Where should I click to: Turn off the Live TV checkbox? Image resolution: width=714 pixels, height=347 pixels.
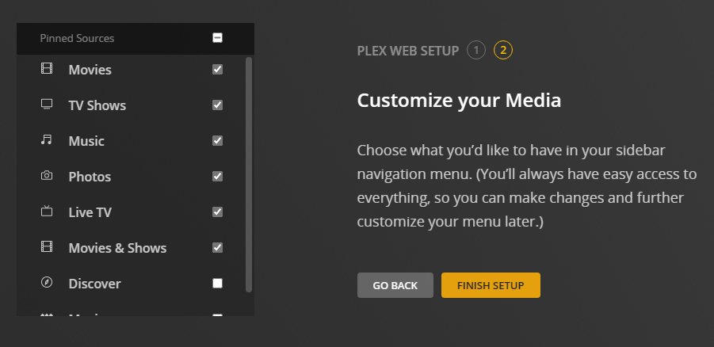(x=218, y=212)
